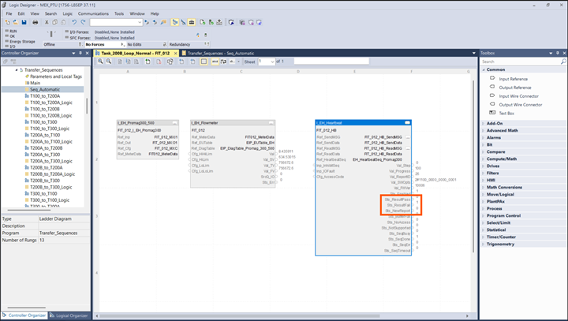Screen dimensions: 568x321
Task: Collapse the Transfer_Sequences tree node
Action: pos(17,70)
